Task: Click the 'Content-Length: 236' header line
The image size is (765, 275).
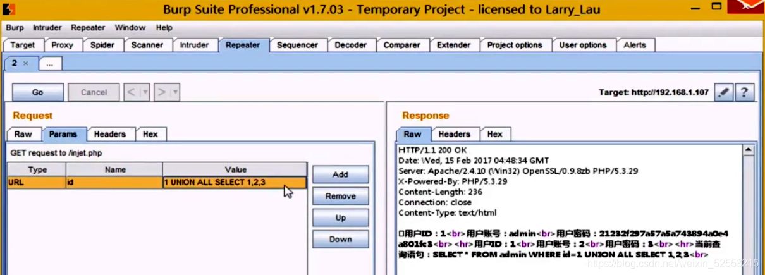Action: 439,192
